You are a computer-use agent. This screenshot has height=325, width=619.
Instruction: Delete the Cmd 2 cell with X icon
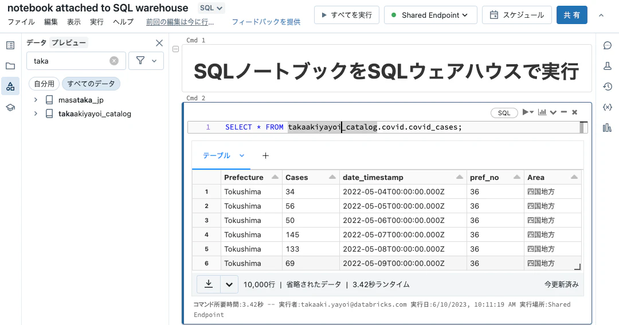click(x=575, y=112)
